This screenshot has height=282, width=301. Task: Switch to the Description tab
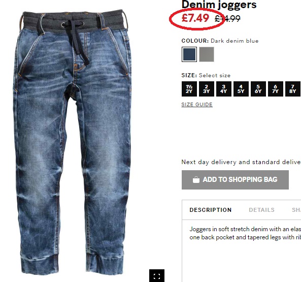pyautogui.click(x=211, y=210)
